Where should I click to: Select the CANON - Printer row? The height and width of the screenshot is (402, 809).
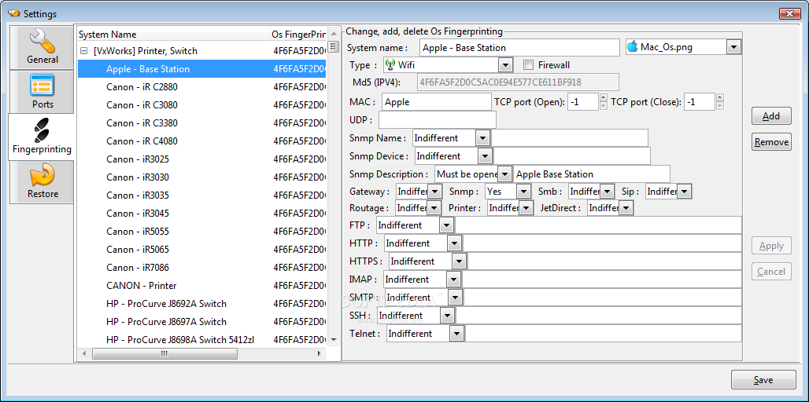(201, 285)
